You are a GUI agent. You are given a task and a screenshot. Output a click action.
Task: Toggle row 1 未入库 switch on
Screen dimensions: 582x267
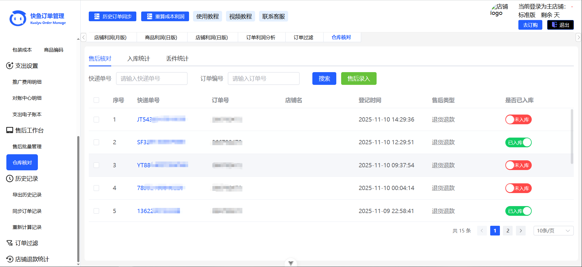[518, 120]
